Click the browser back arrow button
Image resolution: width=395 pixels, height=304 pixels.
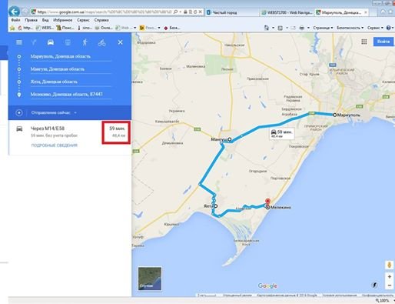coord(15,12)
